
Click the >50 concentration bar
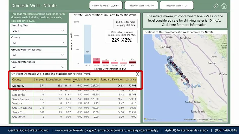[132, 62]
